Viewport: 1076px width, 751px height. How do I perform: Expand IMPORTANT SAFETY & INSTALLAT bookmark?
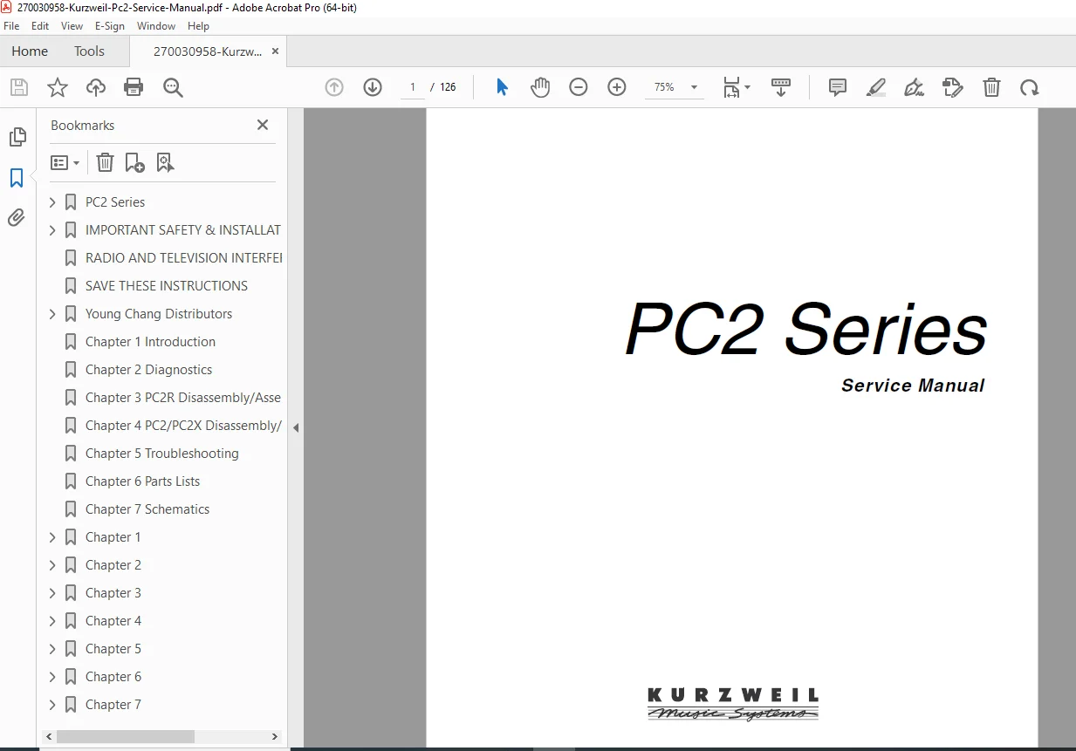coord(52,230)
